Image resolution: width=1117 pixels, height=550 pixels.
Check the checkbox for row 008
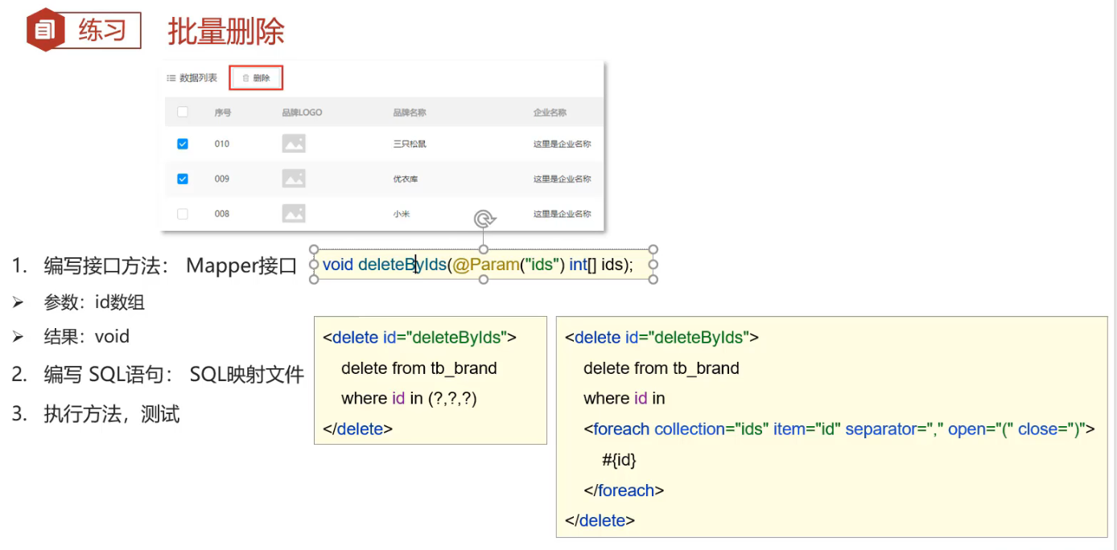[183, 214]
